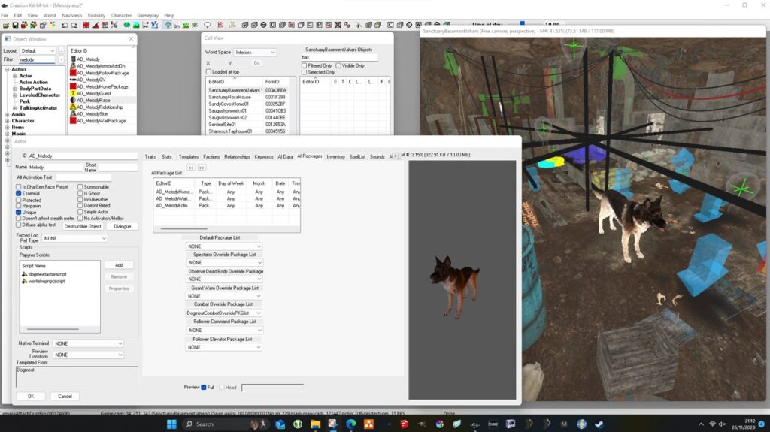Toggle the light bulb toolbar icon
770x432 pixels.
(x=168, y=25)
